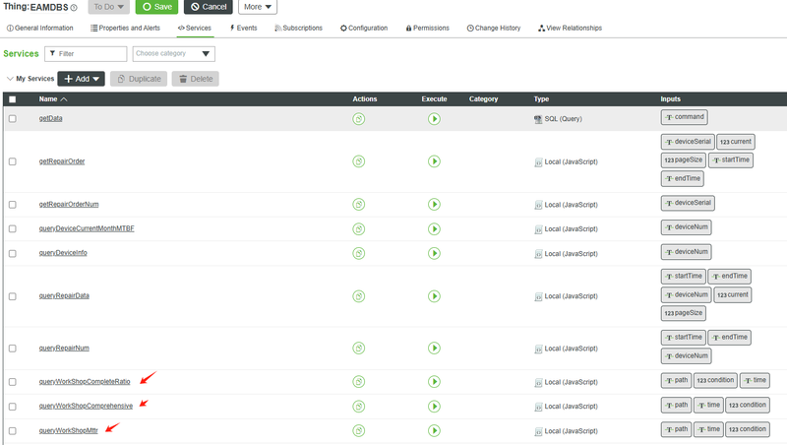Open actions icon for getData service

358,119
